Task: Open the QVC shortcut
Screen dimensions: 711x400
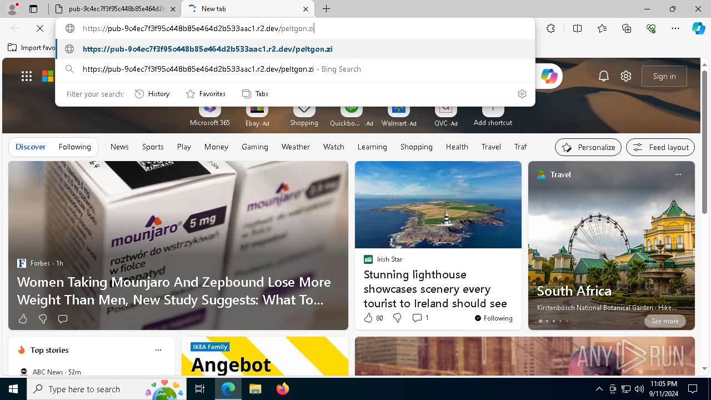Action: coord(445,114)
